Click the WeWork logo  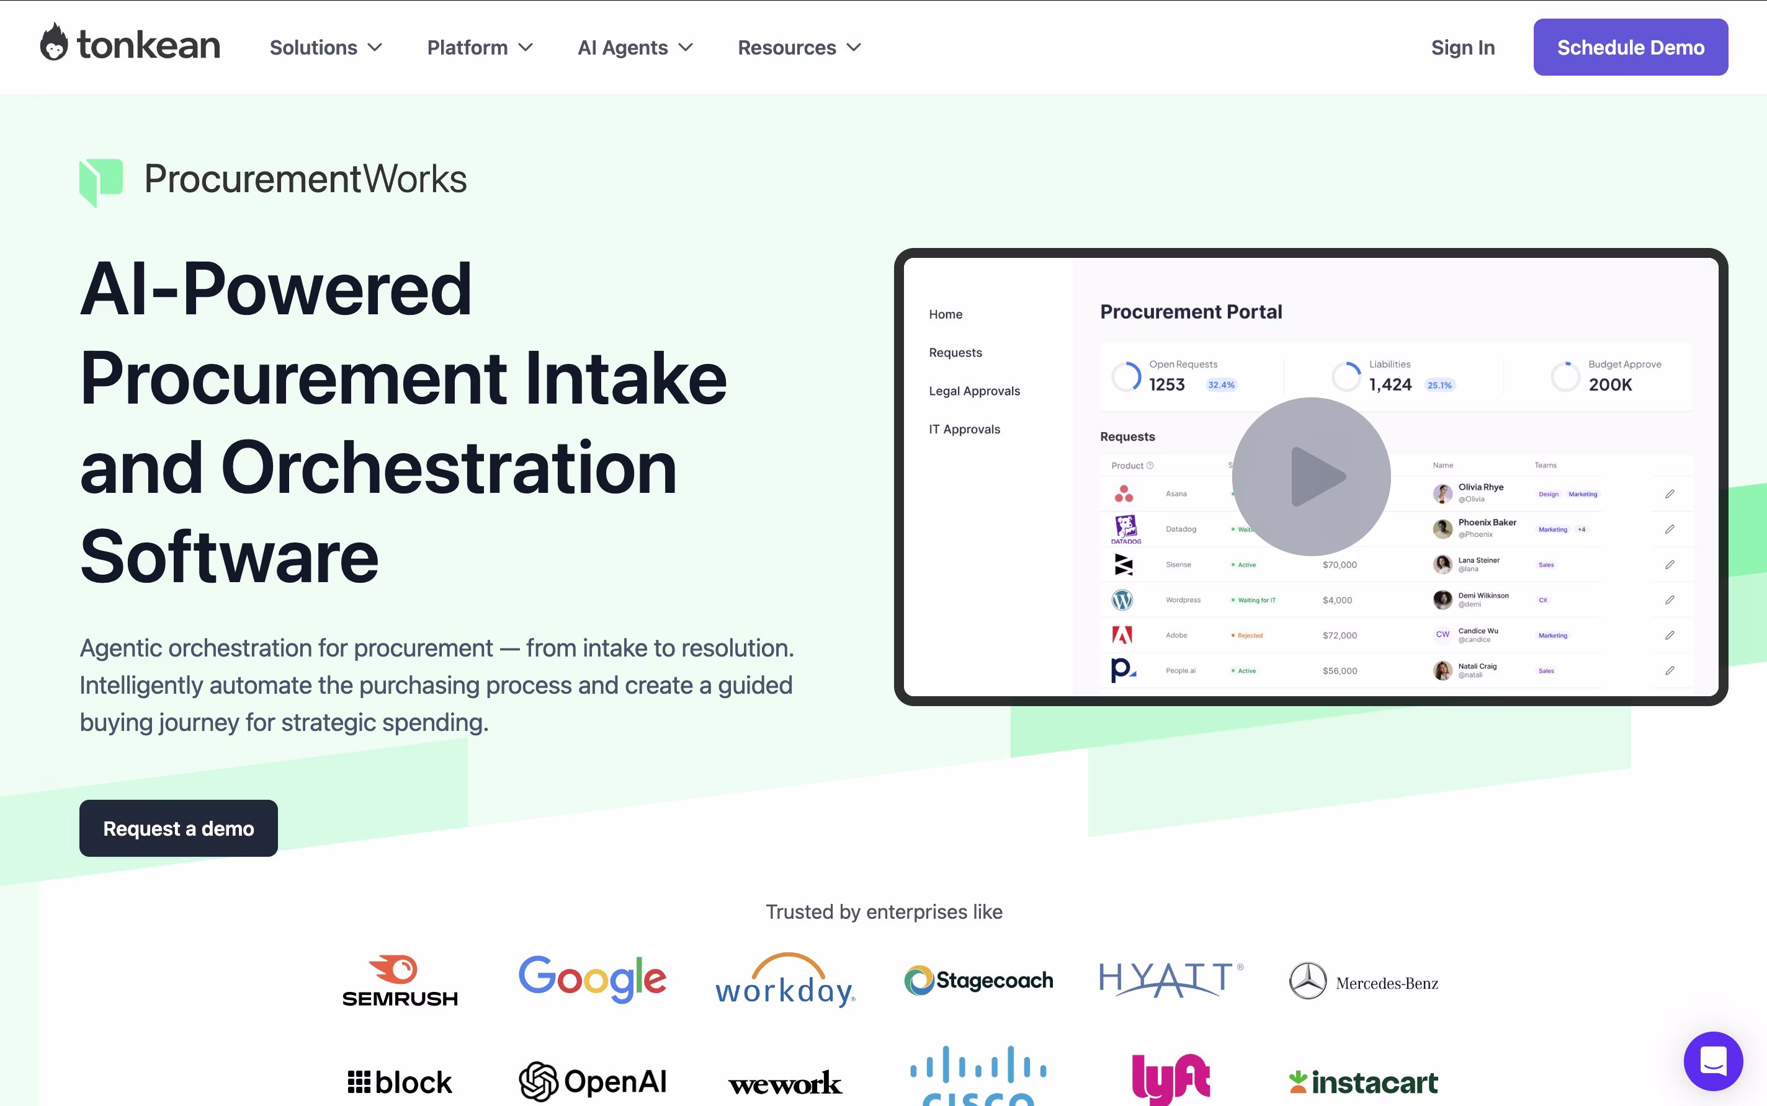[785, 1084]
